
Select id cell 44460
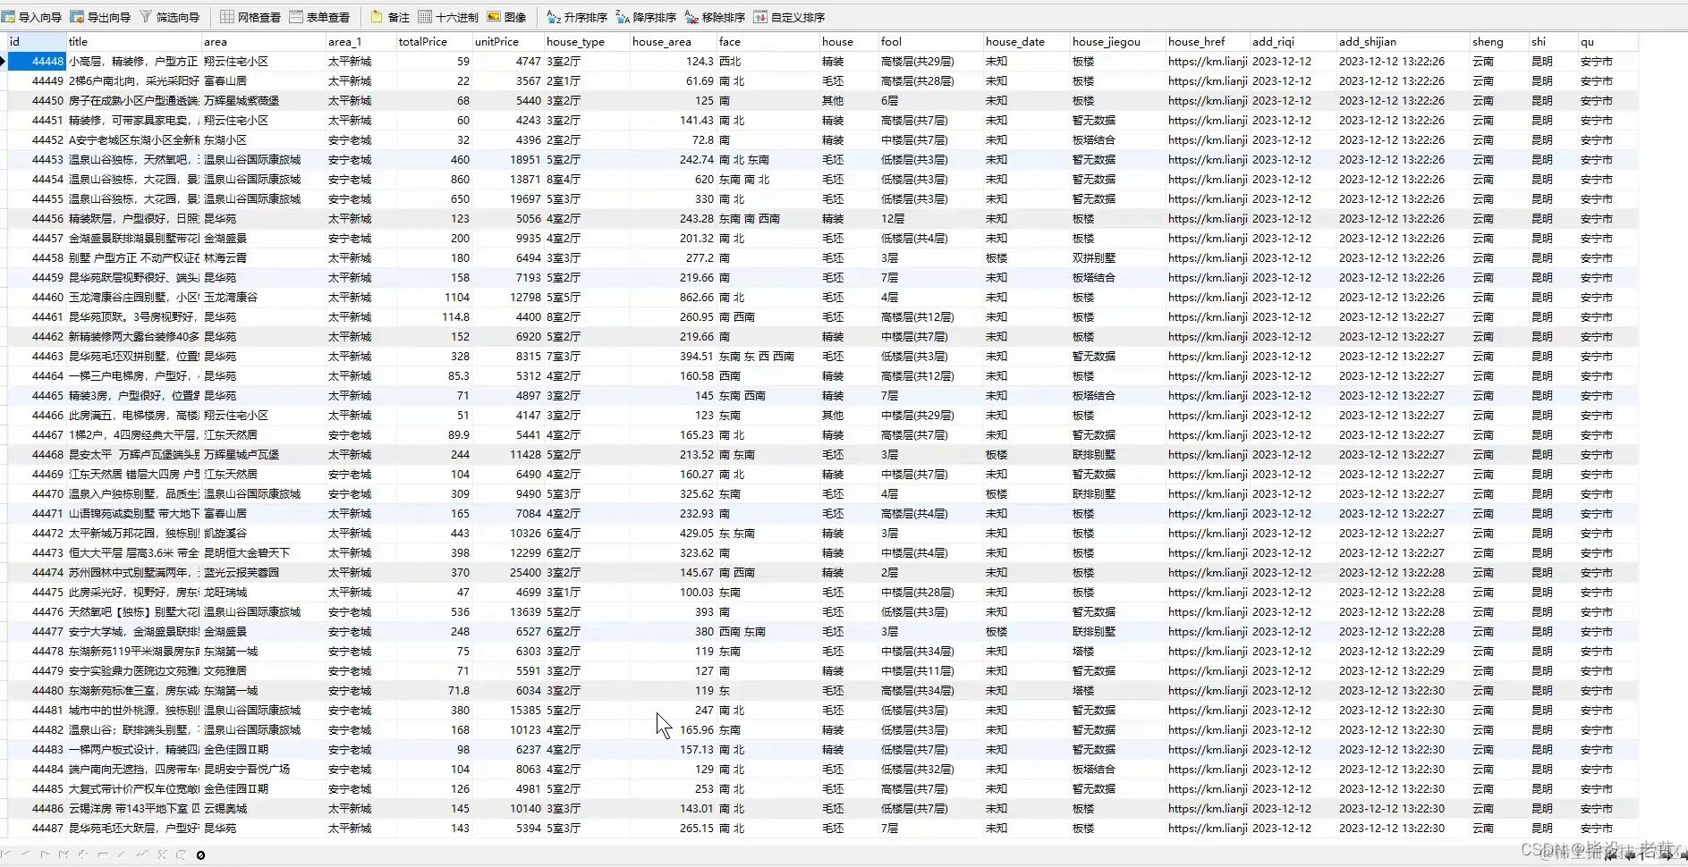pyautogui.click(x=37, y=297)
